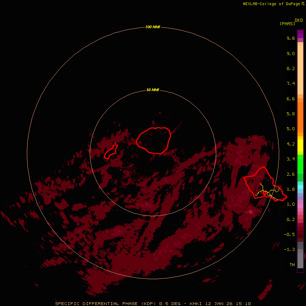This screenshot has width=306, height=306.
Task: Click the NEXLAB-College of DuPage credit text
Action: point(273,4)
